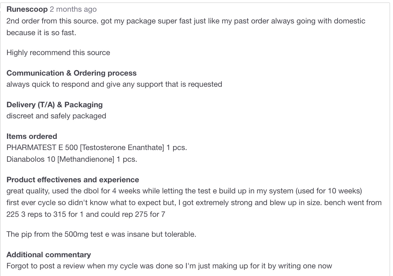
Task: Click the 'The pip from the 500mg' sentence
Action: [101, 234]
